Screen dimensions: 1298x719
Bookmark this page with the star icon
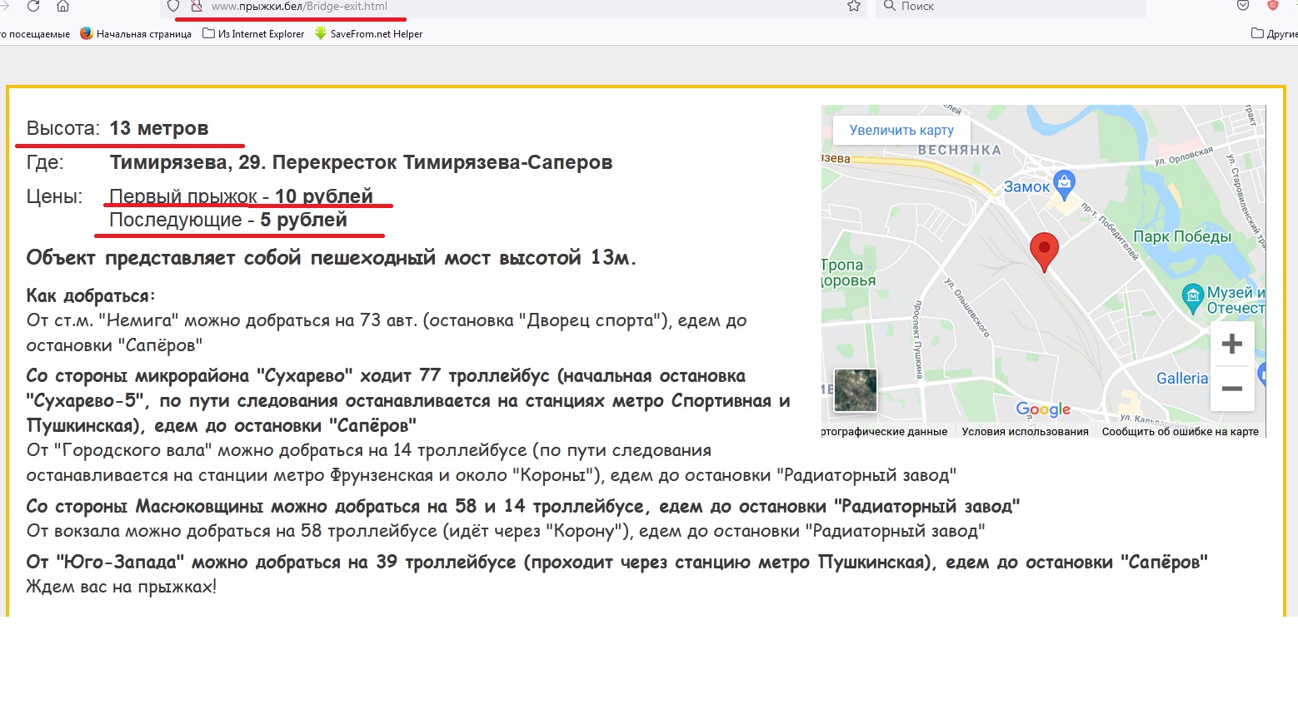pyautogui.click(x=853, y=6)
